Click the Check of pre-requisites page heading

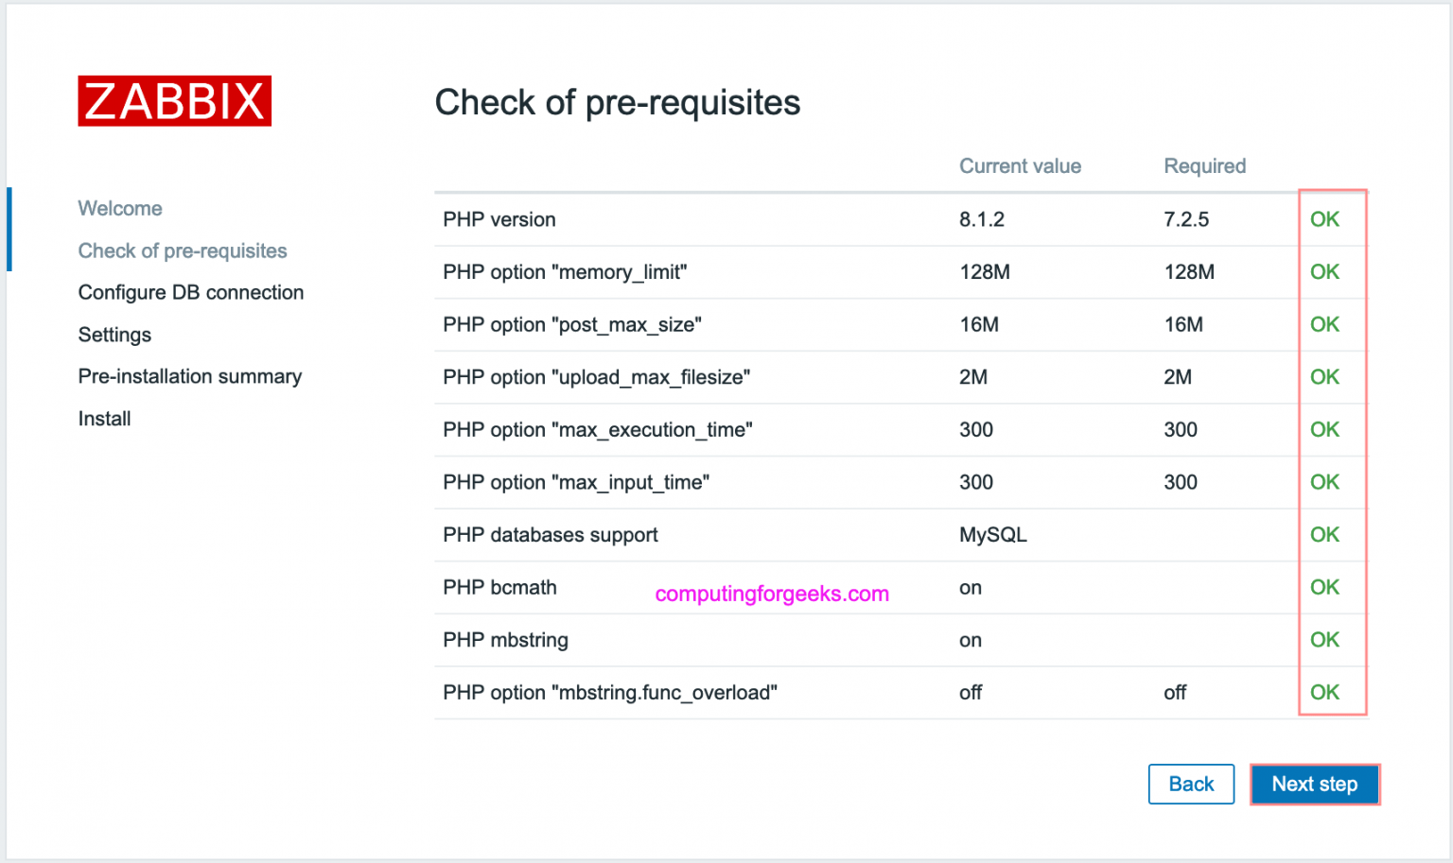[617, 102]
